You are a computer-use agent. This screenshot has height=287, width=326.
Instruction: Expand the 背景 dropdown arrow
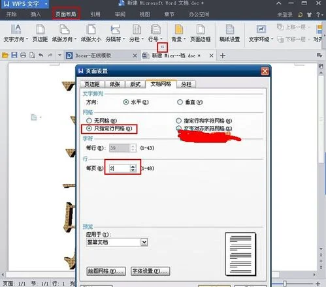(184, 39)
